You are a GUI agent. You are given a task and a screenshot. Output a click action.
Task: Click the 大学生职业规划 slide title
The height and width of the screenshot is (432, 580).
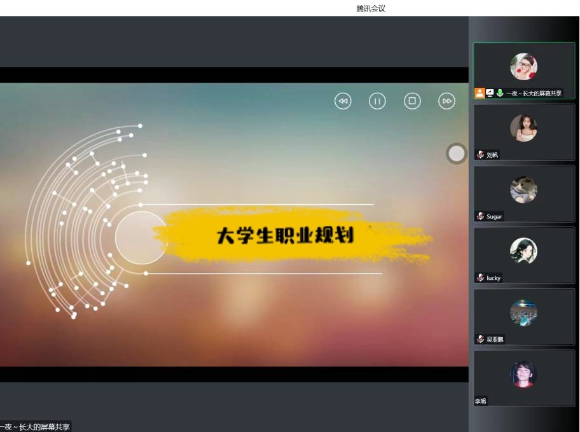(x=285, y=236)
